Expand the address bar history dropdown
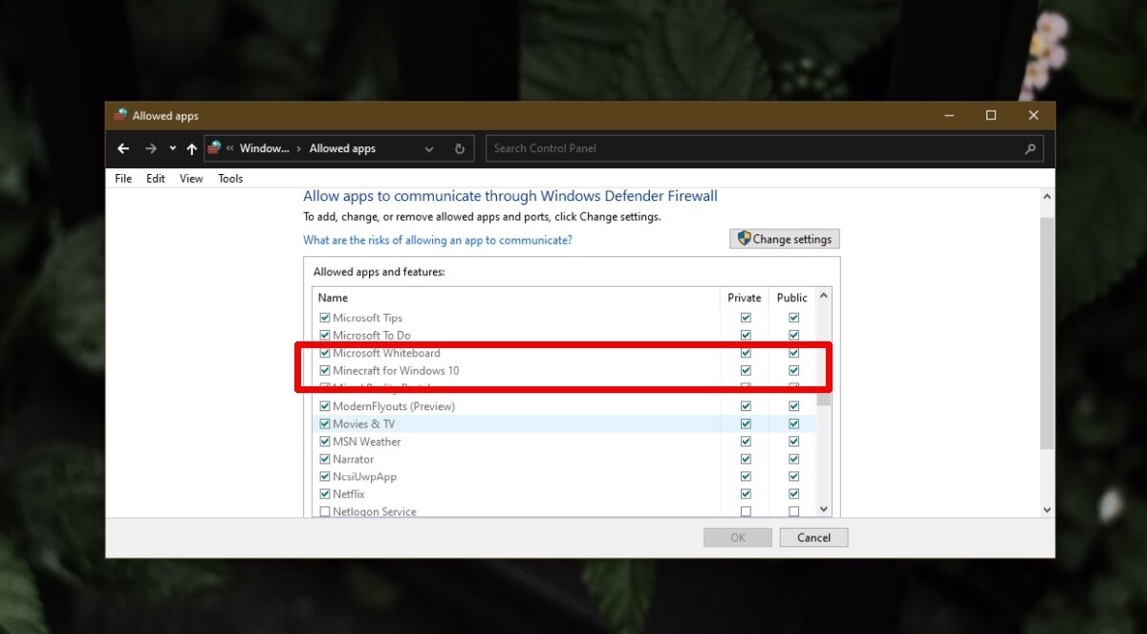The image size is (1147, 634). pos(429,148)
